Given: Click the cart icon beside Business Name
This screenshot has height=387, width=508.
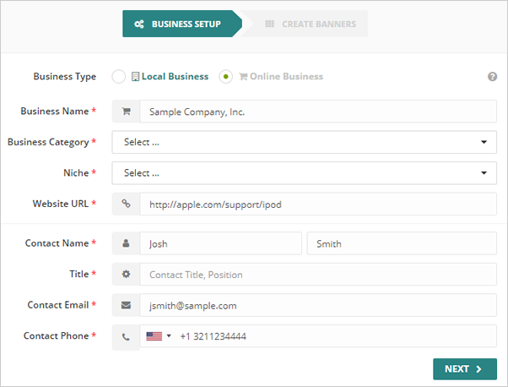Looking at the screenshot, I should click(x=126, y=112).
